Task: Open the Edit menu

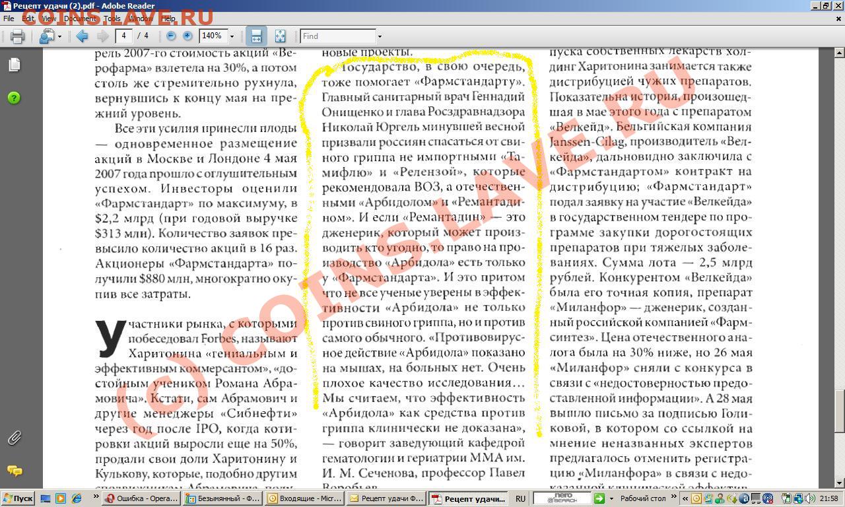Action: click(28, 18)
